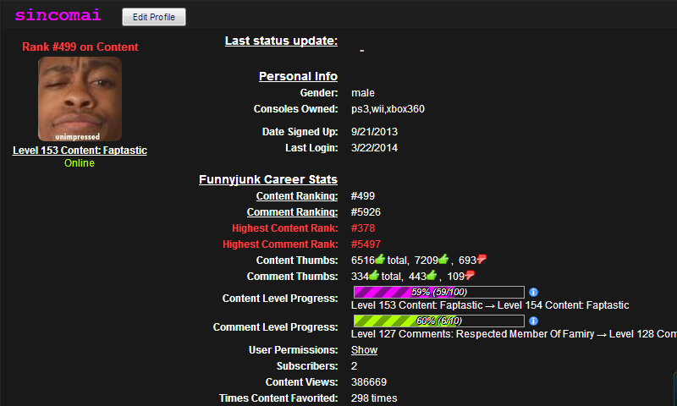Open the sincomai username heading
This screenshot has width=677, height=406.
coord(58,15)
